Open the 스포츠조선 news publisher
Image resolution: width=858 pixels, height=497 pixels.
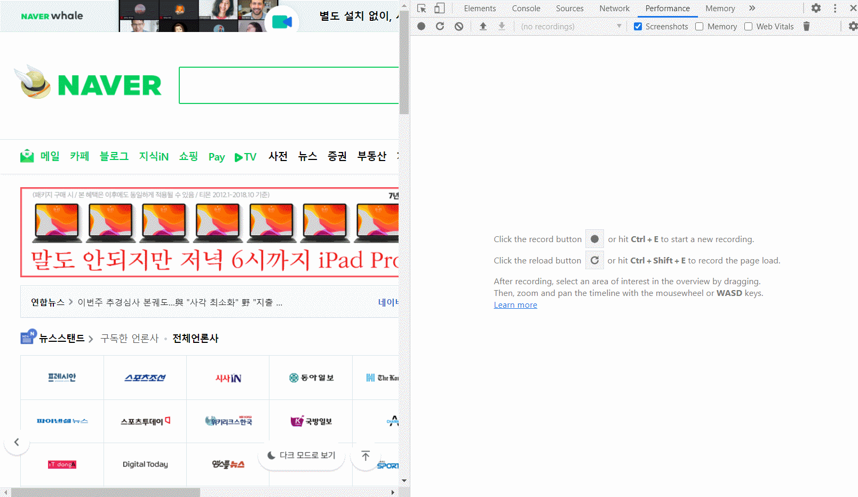(x=145, y=378)
